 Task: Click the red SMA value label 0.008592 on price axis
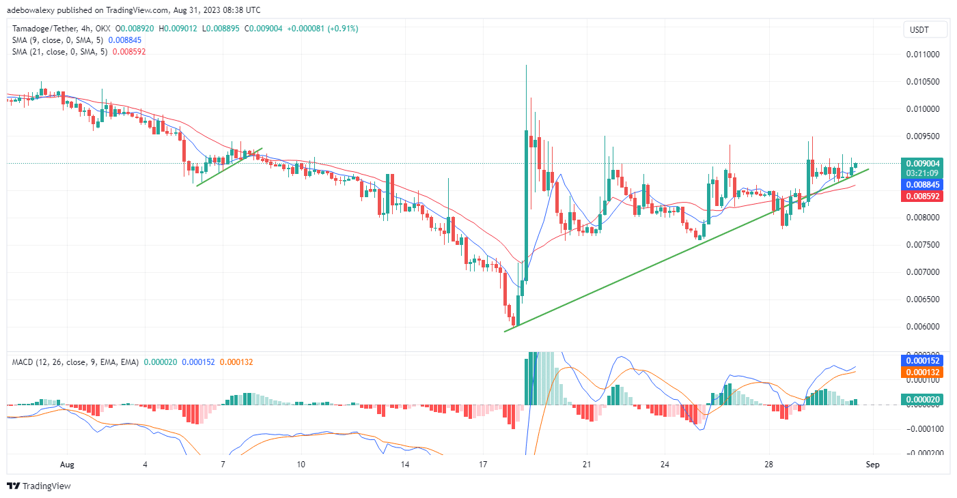pyautogui.click(x=923, y=196)
